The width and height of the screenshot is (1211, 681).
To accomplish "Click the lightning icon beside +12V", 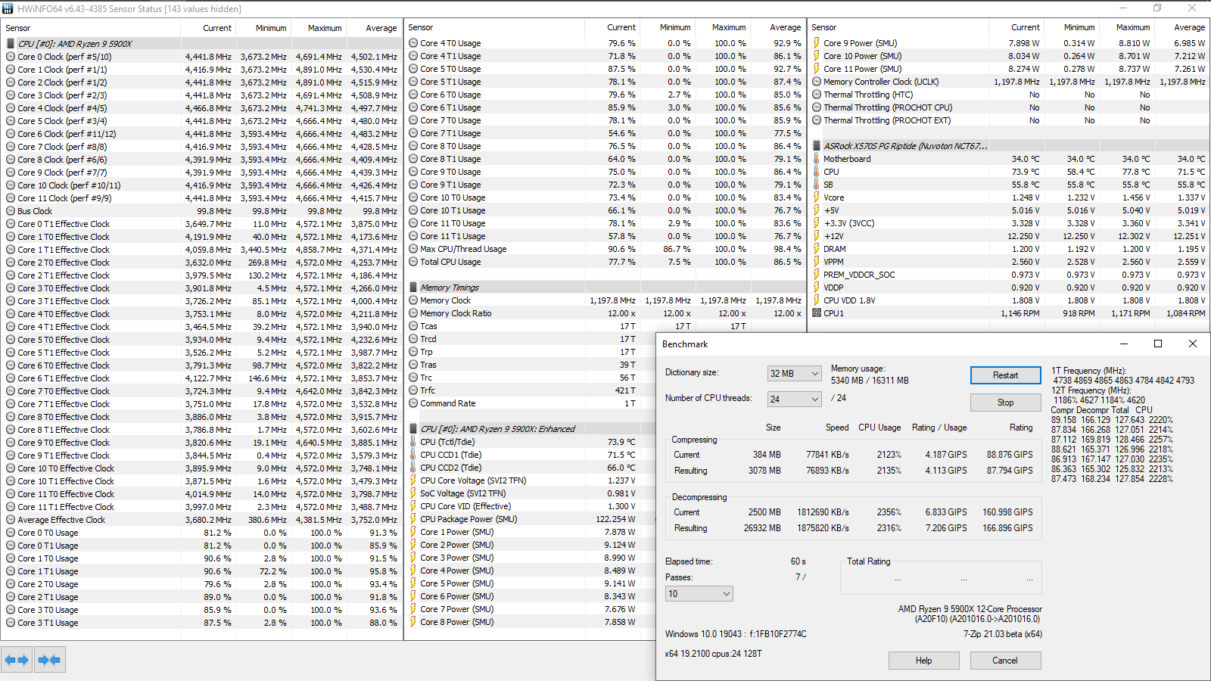I will [x=817, y=236].
